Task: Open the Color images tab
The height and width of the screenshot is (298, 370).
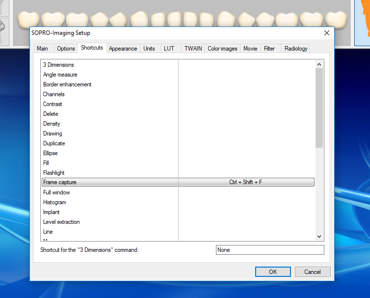Action: (222, 49)
